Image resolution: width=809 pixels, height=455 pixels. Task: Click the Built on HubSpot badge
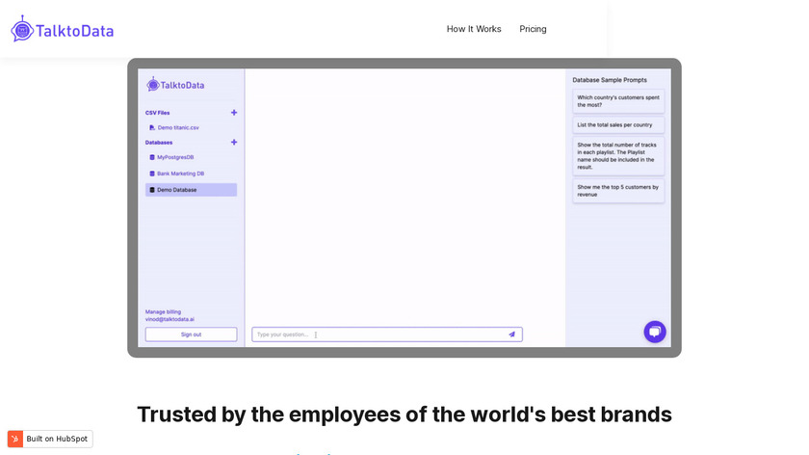[50, 439]
